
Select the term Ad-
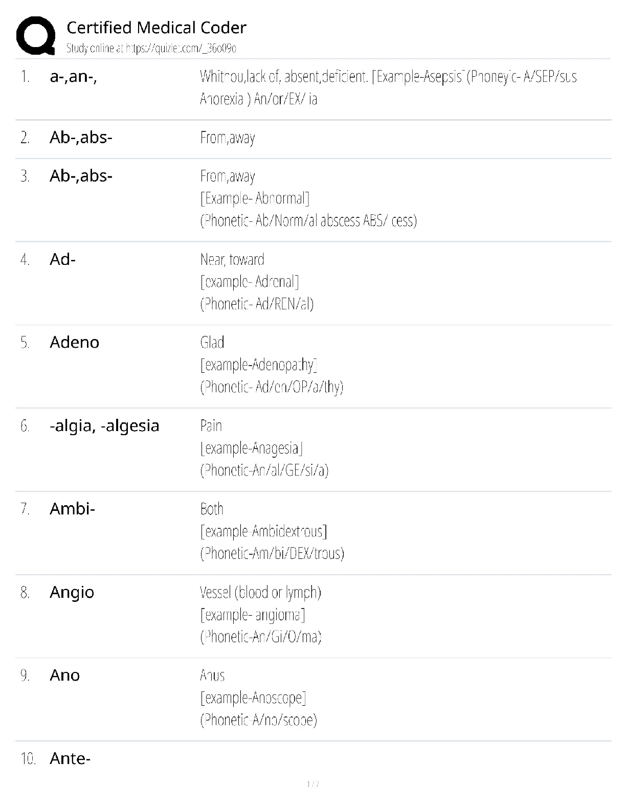[x=62, y=259]
